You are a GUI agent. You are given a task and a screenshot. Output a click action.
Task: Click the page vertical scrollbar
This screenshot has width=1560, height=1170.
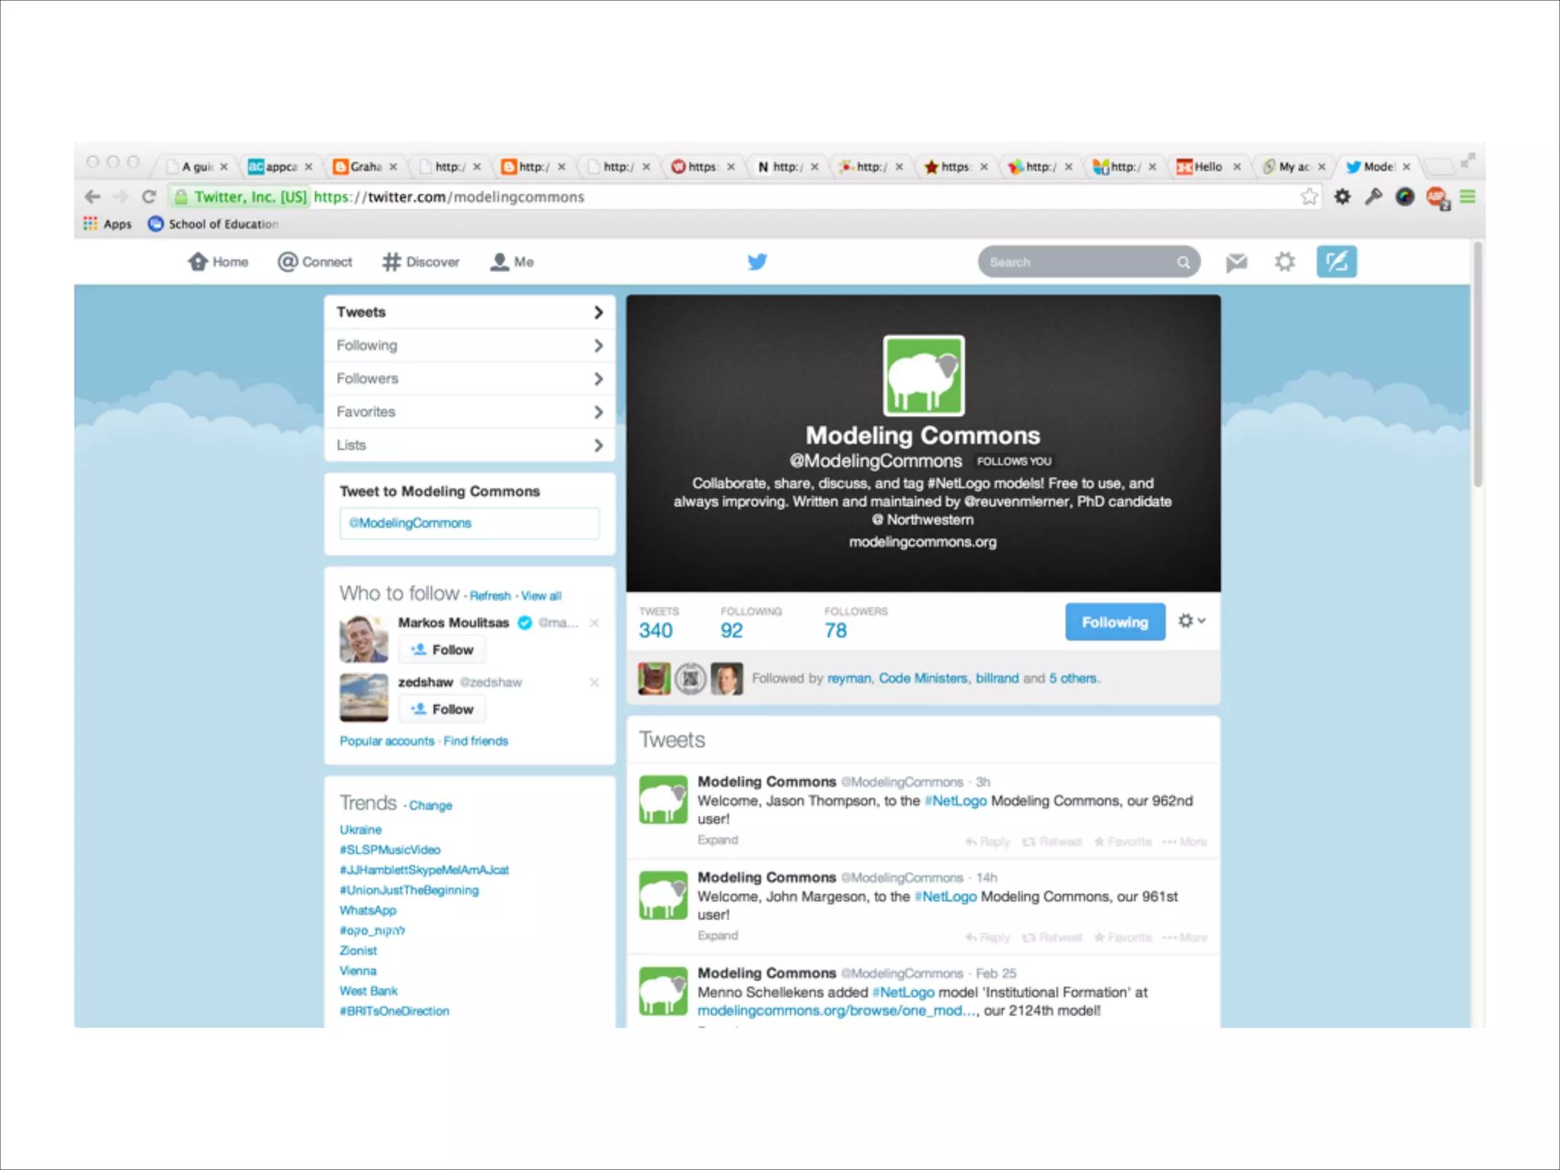(1477, 366)
